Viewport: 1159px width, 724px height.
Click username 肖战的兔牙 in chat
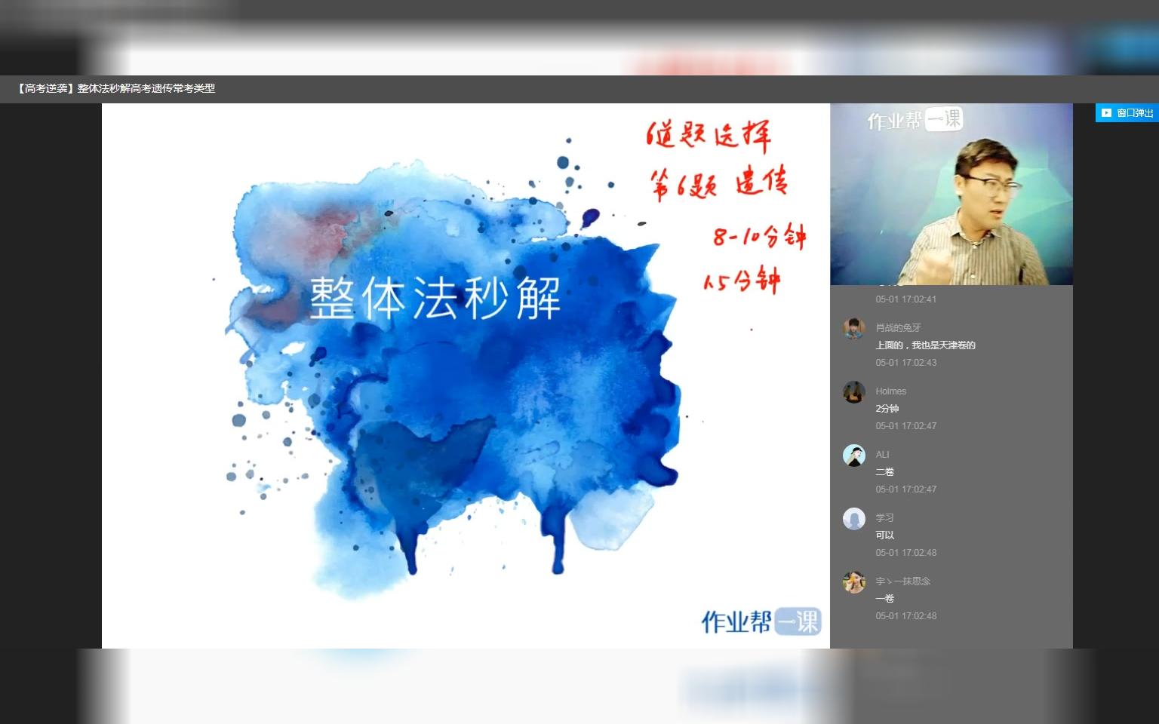click(x=898, y=328)
